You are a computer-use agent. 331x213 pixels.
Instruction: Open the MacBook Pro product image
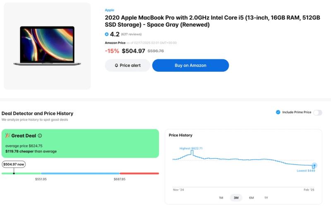(x=47, y=46)
